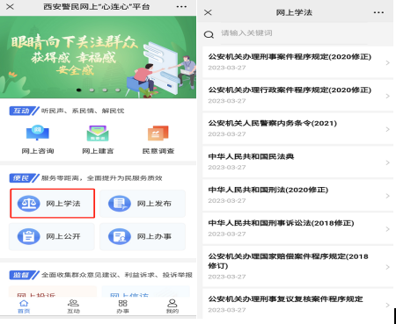This screenshot has width=396, height=324.
Task: Switch to the 互动 bottom tab
Action: (x=73, y=306)
